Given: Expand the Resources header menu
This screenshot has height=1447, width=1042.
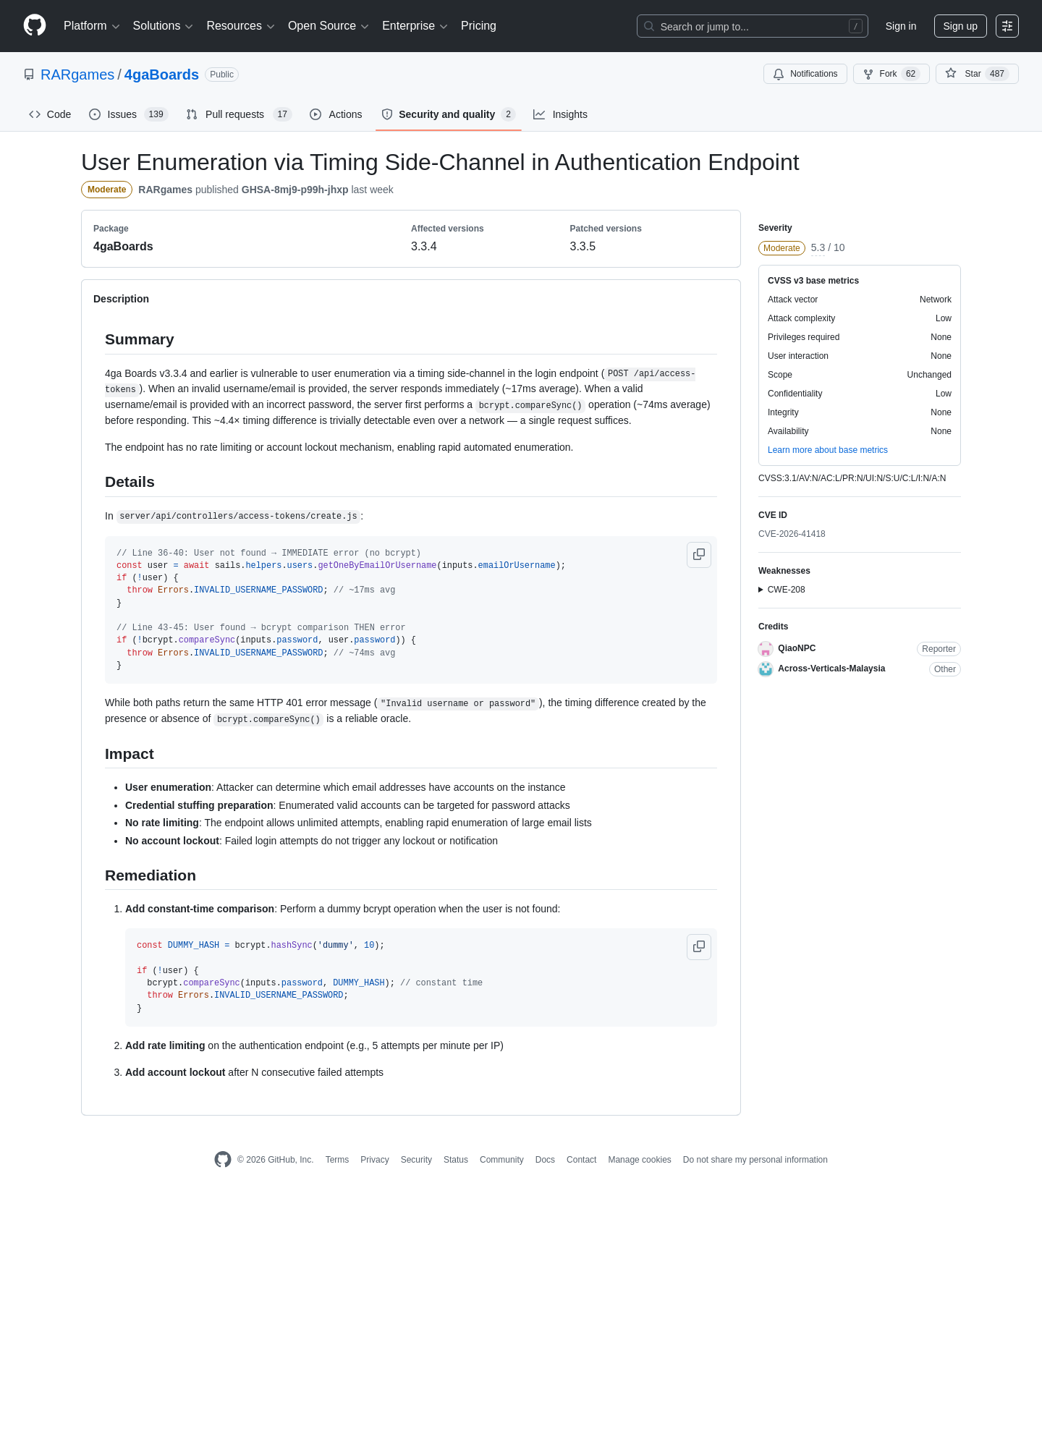Looking at the screenshot, I should pos(240,26).
